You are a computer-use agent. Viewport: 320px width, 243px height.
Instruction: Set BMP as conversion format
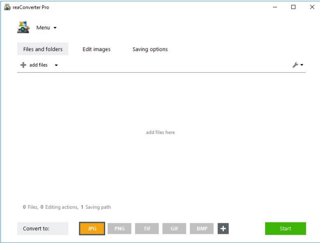[202, 228]
